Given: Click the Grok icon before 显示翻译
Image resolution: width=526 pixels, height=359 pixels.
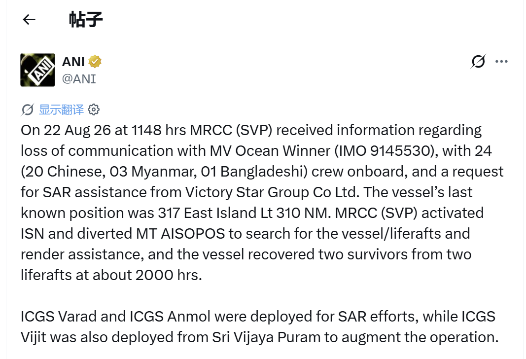Looking at the screenshot, I should click(x=27, y=109).
